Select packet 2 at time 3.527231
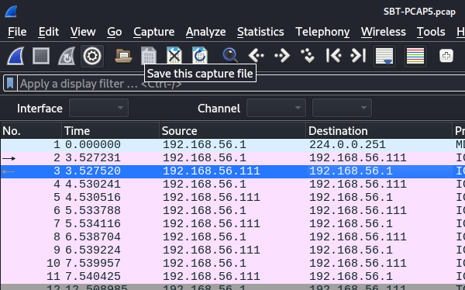 click(232, 158)
